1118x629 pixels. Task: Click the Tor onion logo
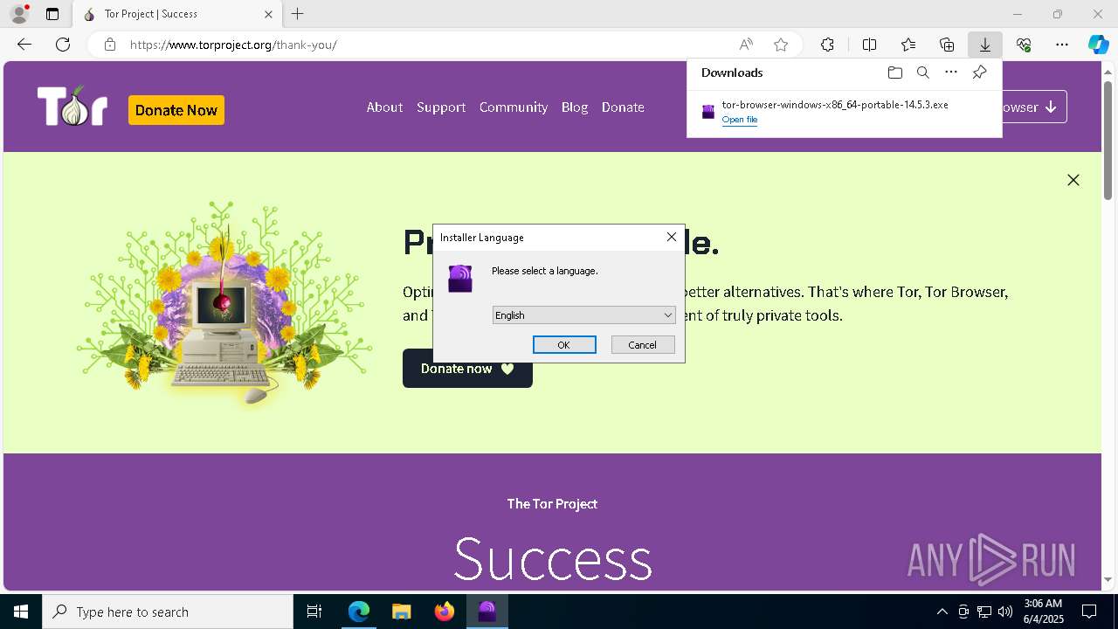[x=72, y=107]
